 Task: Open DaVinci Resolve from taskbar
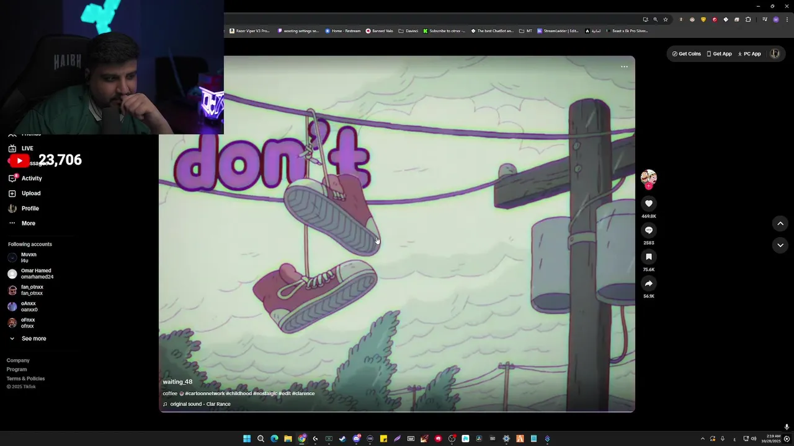(479, 439)
